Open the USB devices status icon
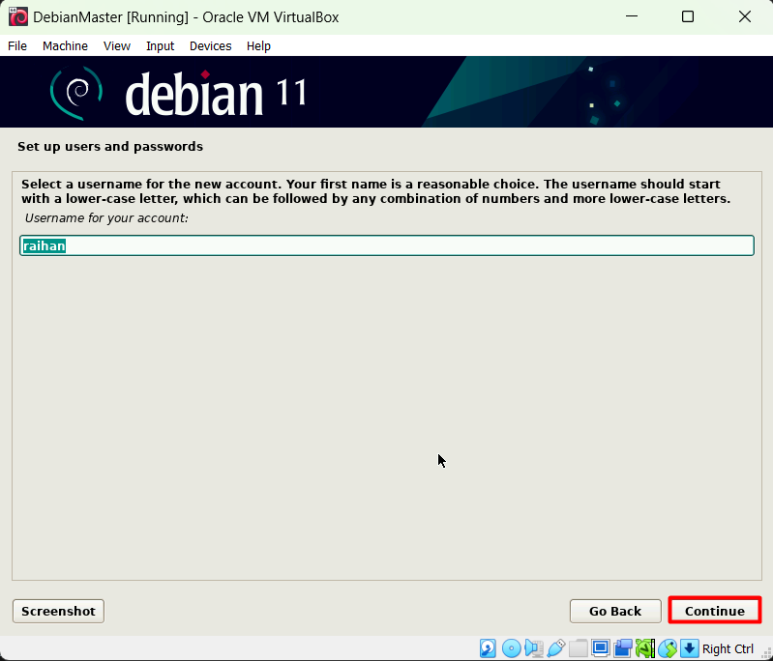The image size is (773, 661). 556,648
